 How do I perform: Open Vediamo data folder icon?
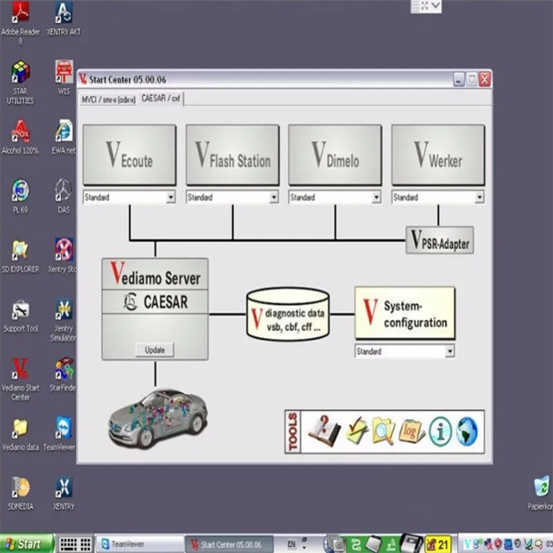coord(21,435)
